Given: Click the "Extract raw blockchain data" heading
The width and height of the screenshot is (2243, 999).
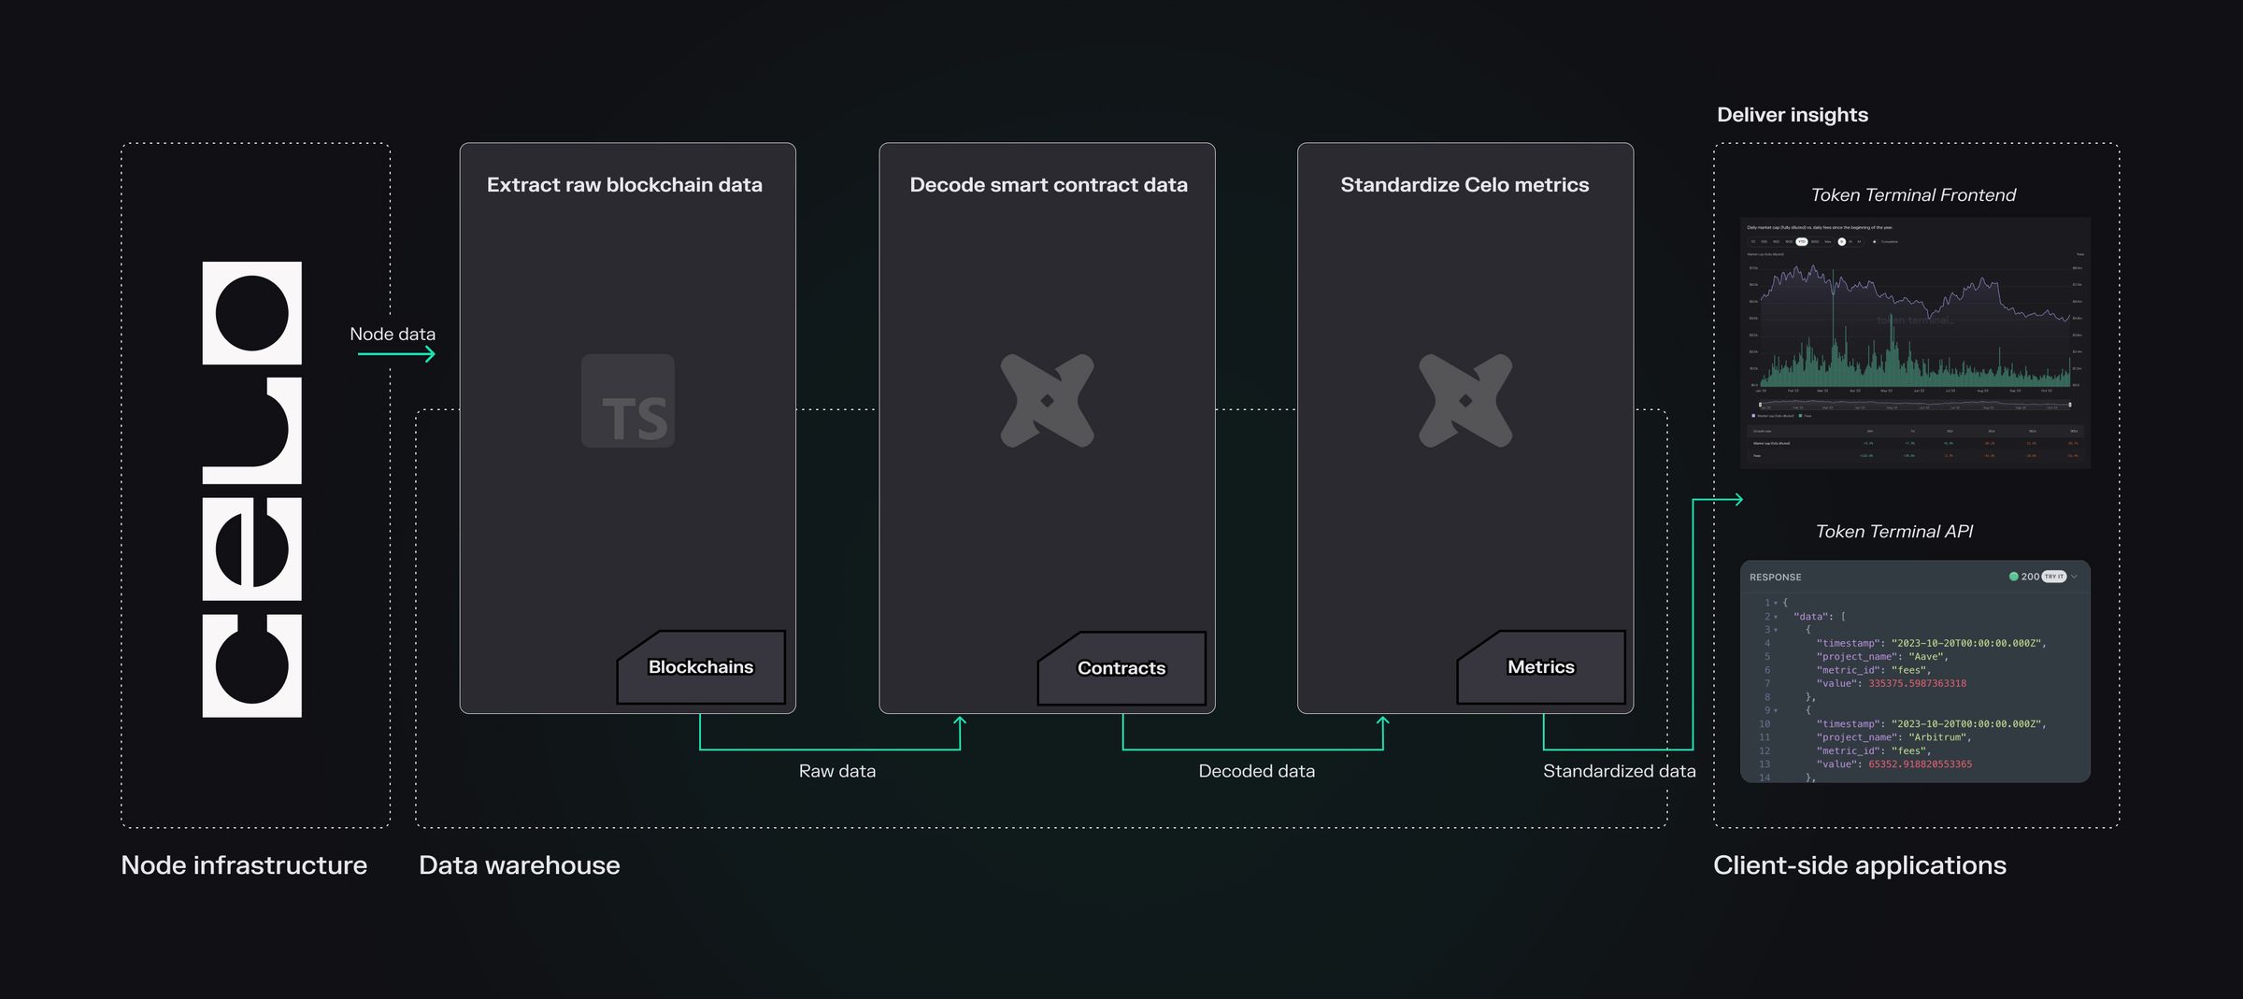Looking at the screenshot, I should [x=624, y=185].
